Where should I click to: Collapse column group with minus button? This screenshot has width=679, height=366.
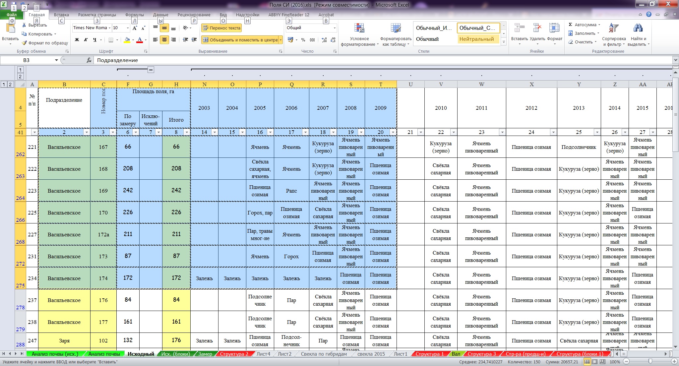tap(151, 70)
